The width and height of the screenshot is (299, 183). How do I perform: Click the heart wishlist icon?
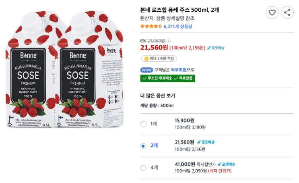272,12
